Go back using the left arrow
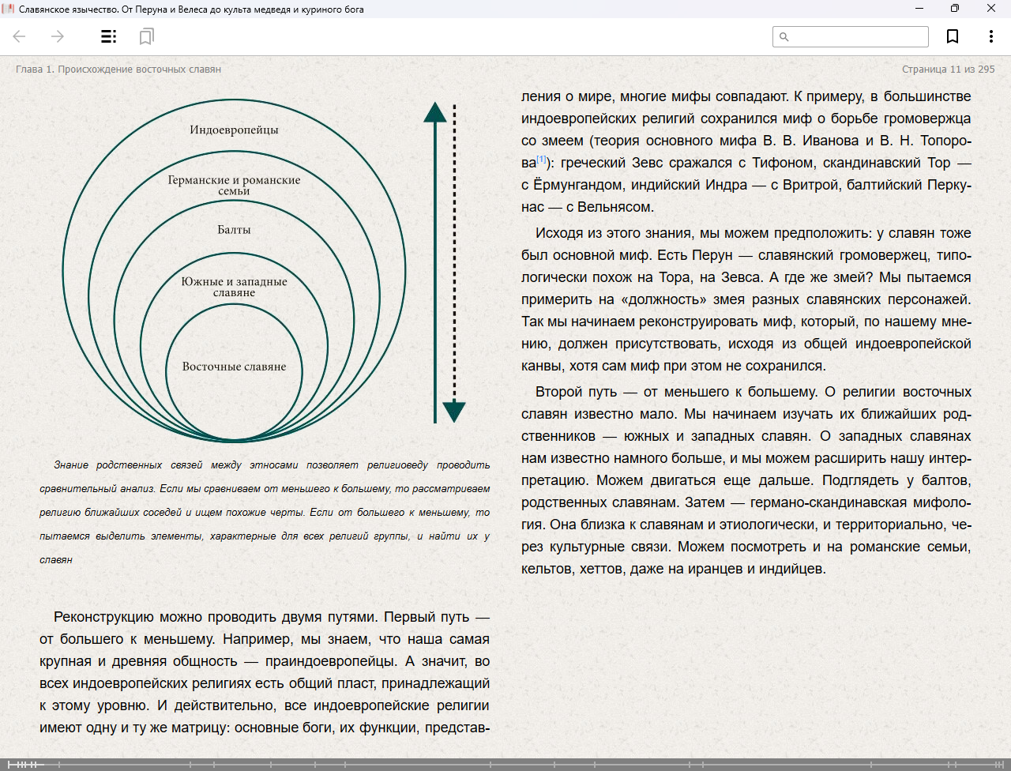Image resolution: width=1011 pixels, height=771 pixels. [x=20, y=36]
